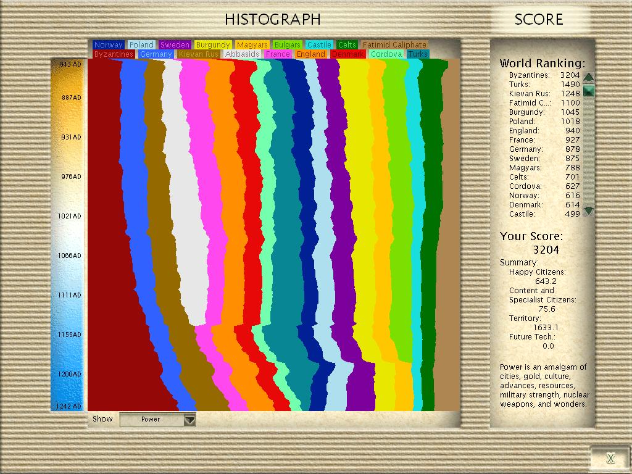Image resolution: width=632 pixels, height=474 pixels.
Task: Click the 1200AD timeline label
Action: pos(69,374)
